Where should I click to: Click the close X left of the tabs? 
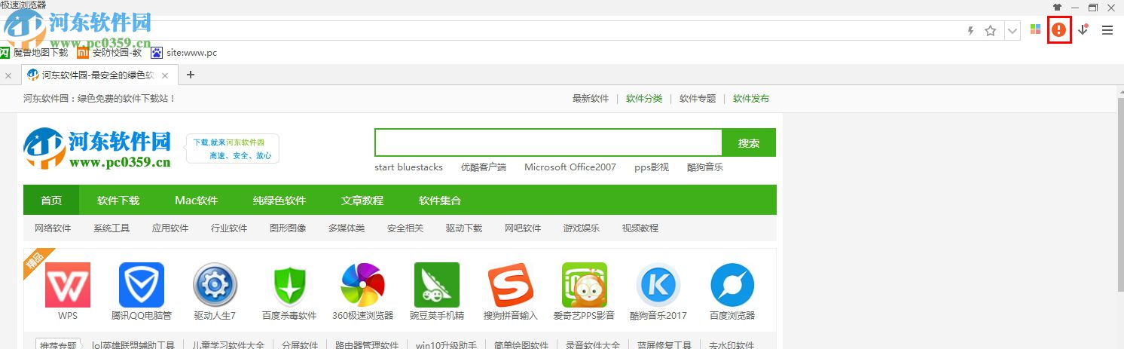[x=8, y=75]
